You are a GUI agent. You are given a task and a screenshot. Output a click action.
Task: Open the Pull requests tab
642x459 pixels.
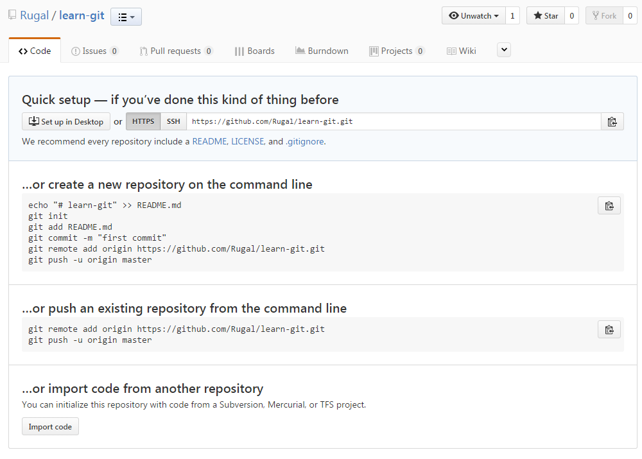pyautogui.click(x=176, y=51)
